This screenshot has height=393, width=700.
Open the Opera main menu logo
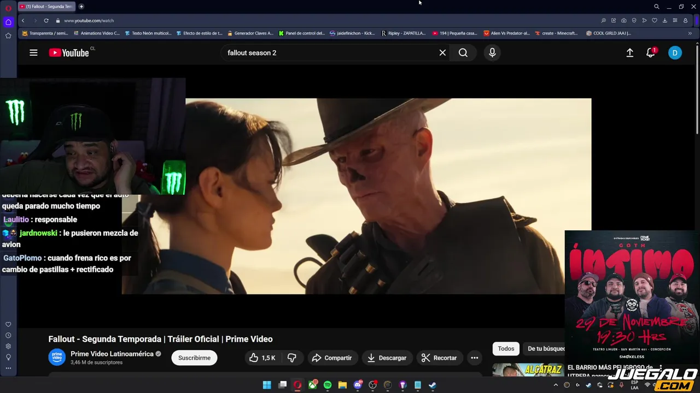pyautogui.click(x=8, y=7)
